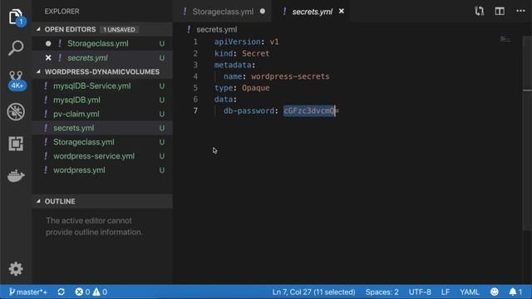
Task: Close secrets.yml in Open Editors list
Action: pos(48,58)
